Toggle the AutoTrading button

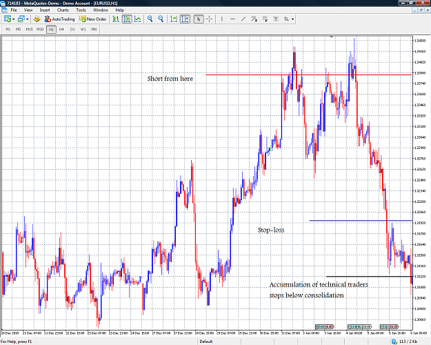tap(59, 19)
